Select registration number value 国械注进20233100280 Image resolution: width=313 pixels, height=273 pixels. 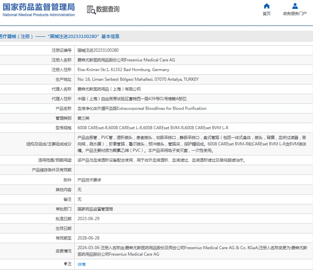point(98,50)
